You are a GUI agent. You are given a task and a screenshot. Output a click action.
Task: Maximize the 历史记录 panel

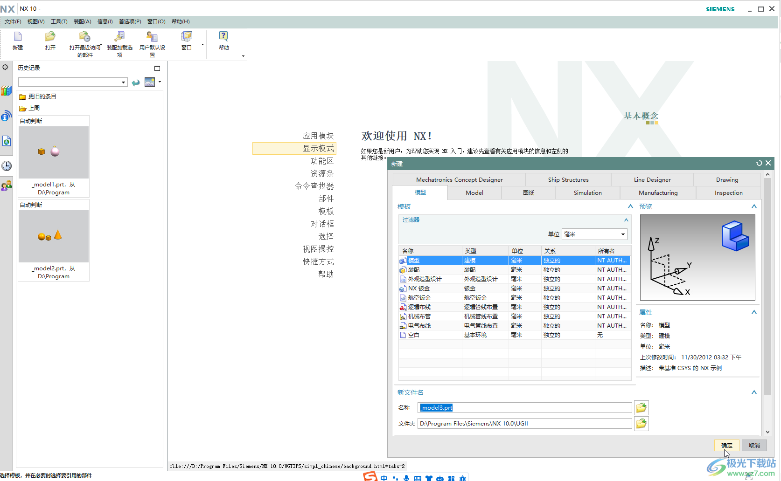(157, 68)
